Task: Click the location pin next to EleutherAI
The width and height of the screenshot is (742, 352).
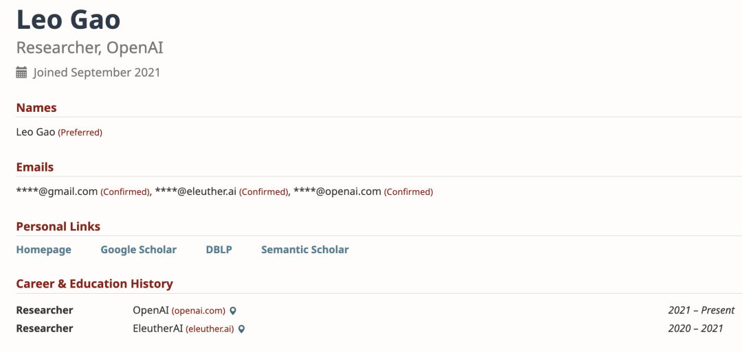Action: pos(242,329)
